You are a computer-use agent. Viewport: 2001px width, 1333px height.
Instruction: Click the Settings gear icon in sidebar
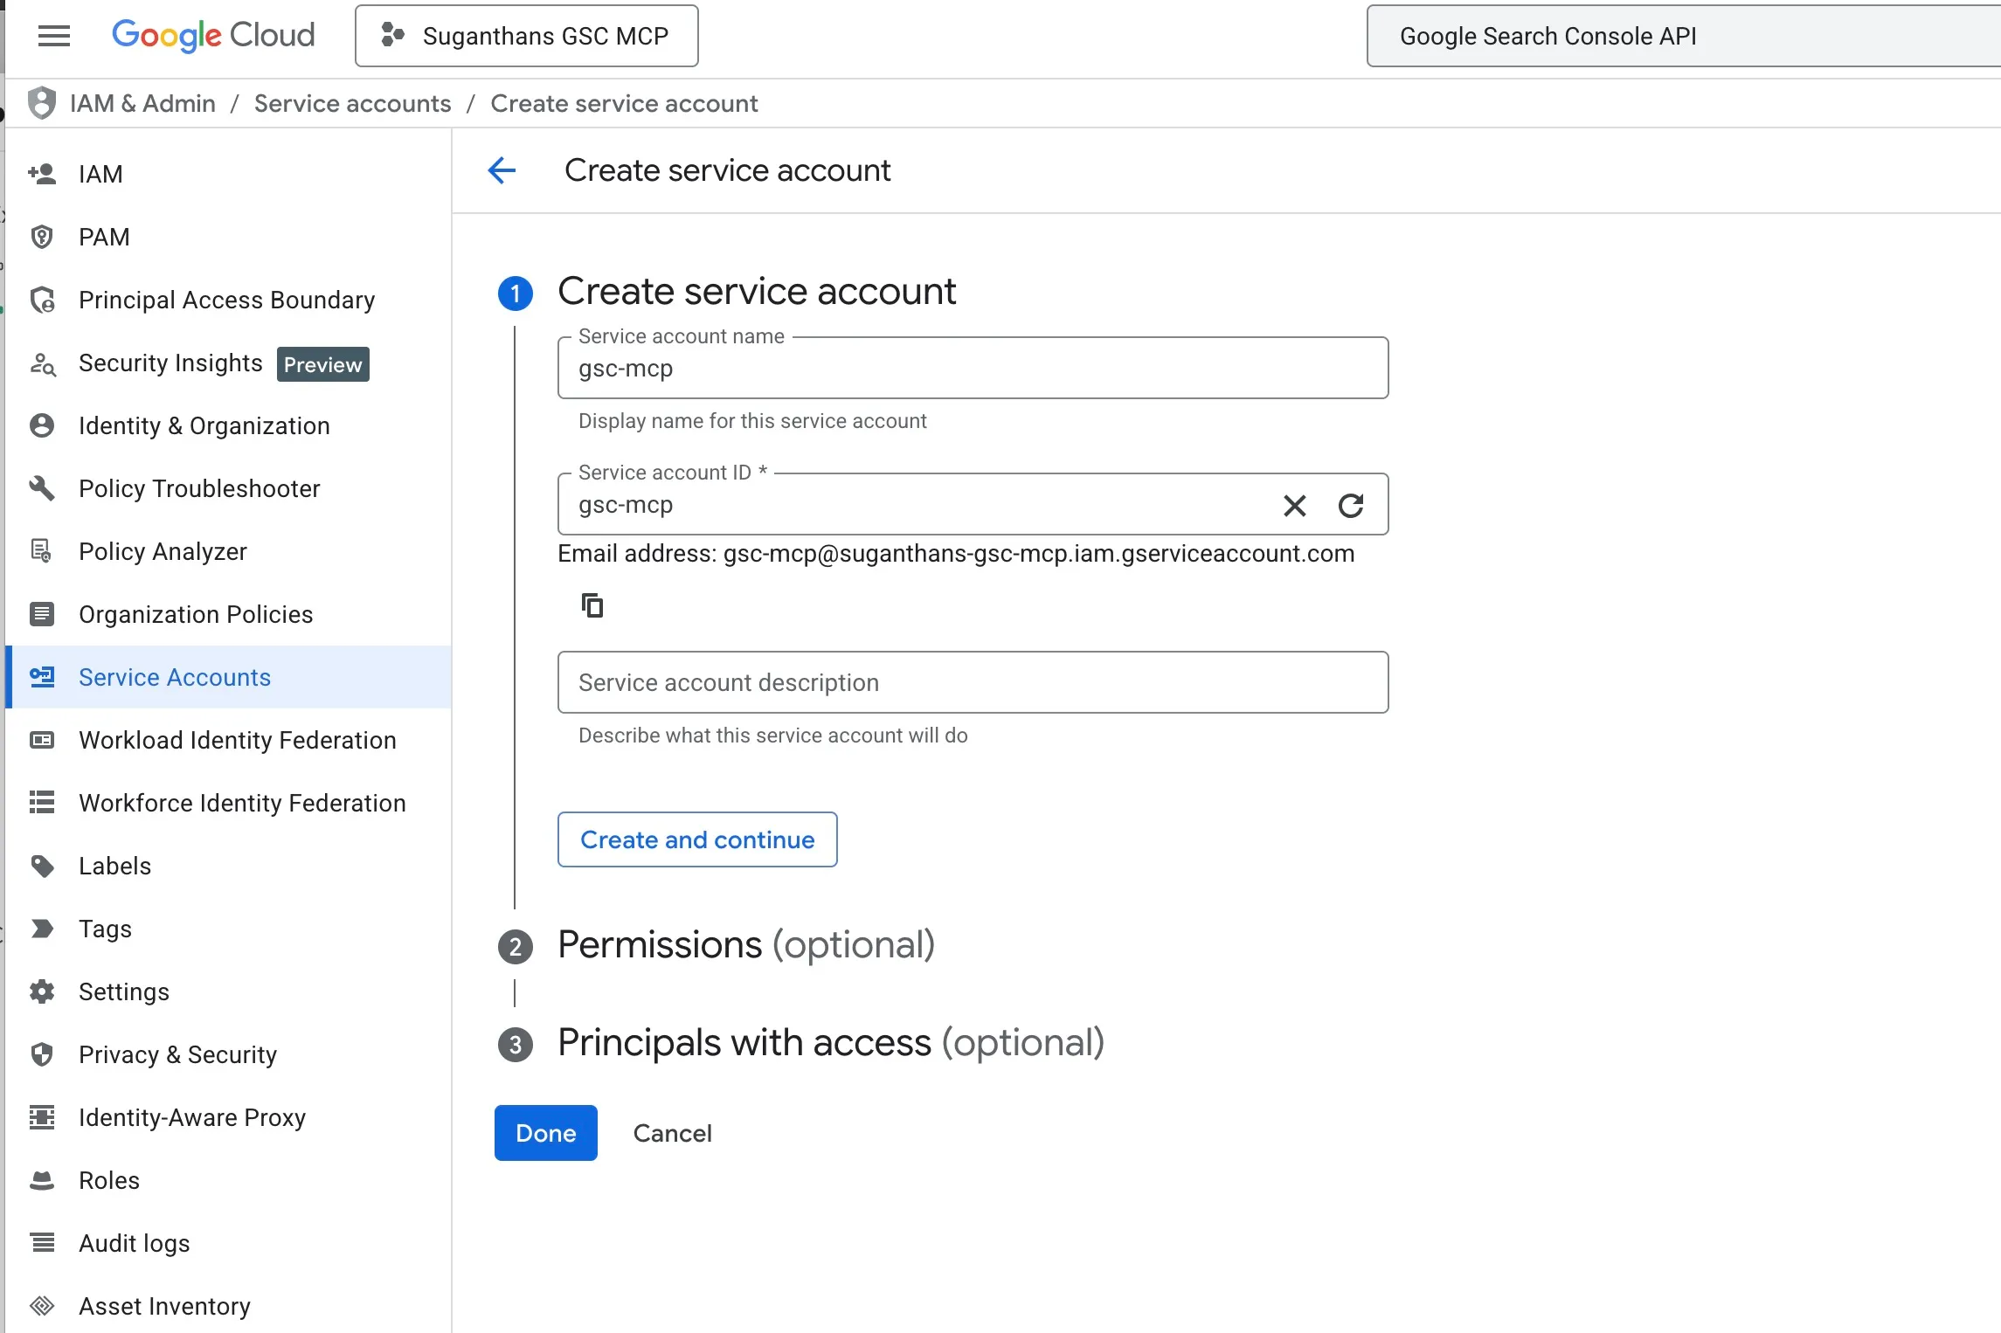42,991
